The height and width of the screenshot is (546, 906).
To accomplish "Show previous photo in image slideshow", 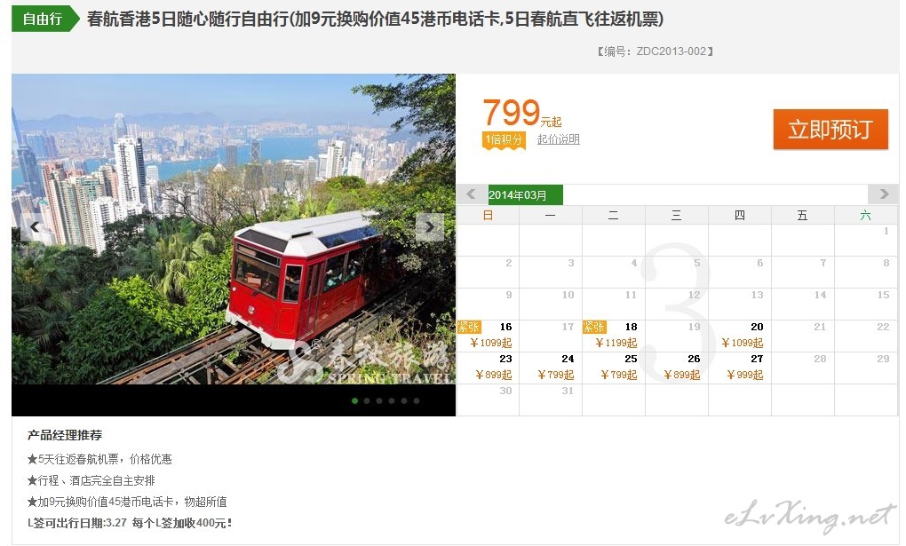I will (x=34, y=227).
